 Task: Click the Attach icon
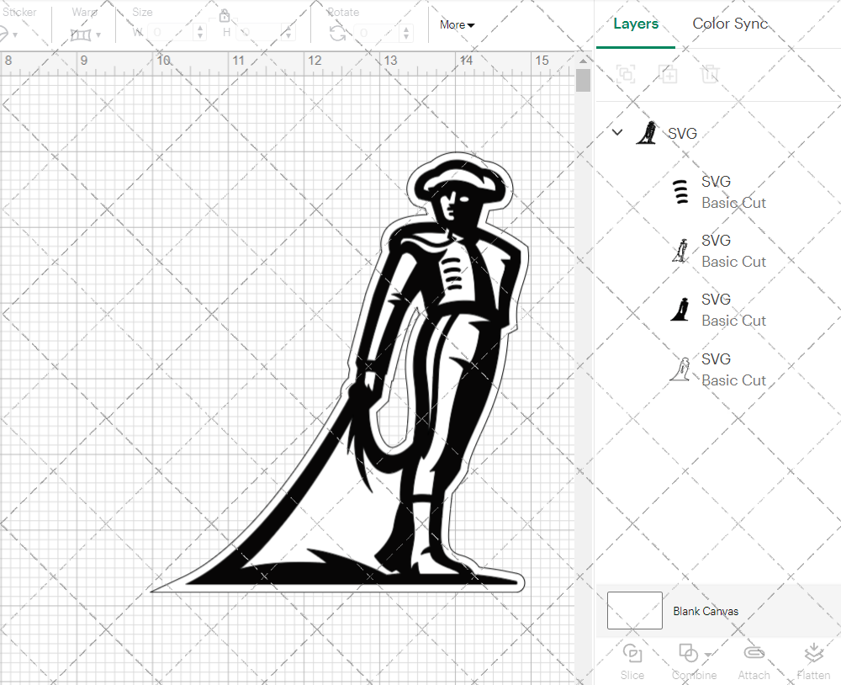coord(754,653)
